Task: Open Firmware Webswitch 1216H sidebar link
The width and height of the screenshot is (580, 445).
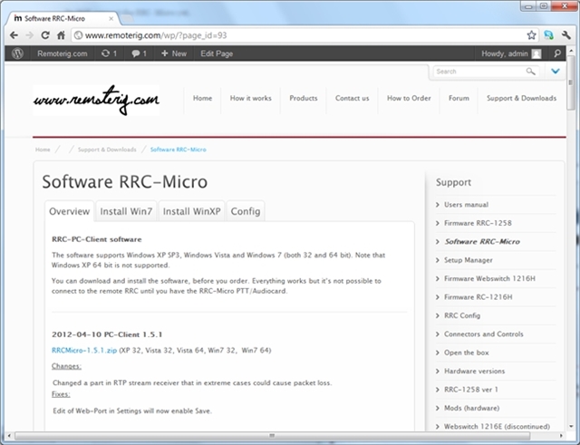Action: tap(489, 278)
